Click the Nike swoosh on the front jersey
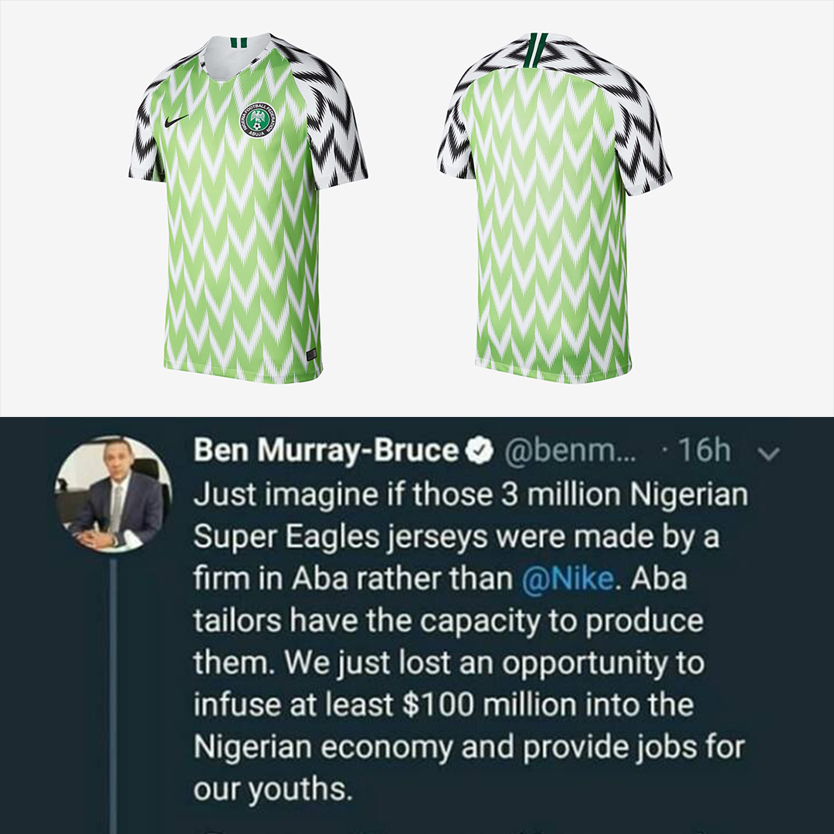The width and height of the screenshot is (834, 834). point(177,120)
